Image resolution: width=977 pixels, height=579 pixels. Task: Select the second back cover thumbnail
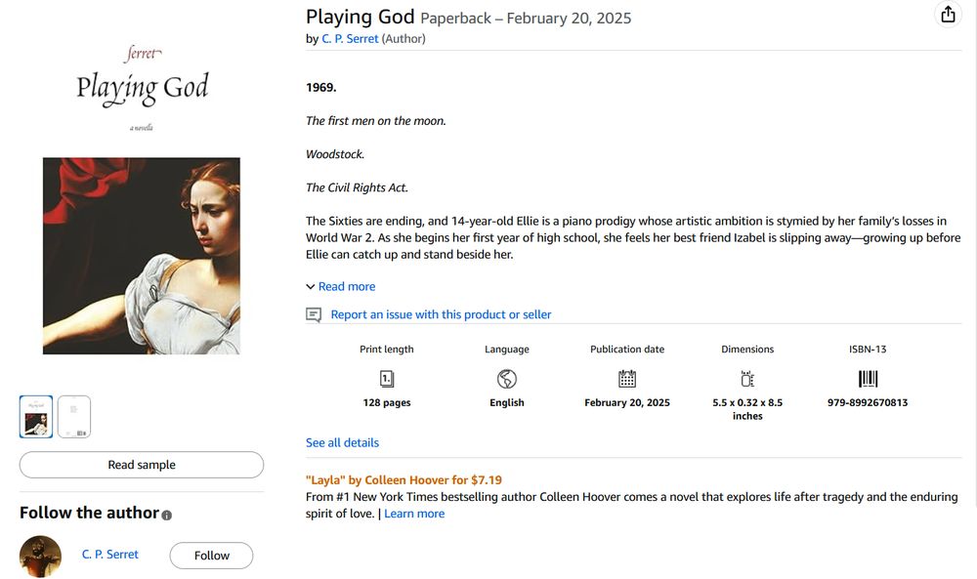[x=74, y=417]
